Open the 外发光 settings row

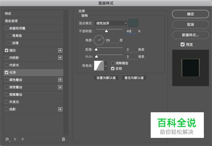[33, 102]
